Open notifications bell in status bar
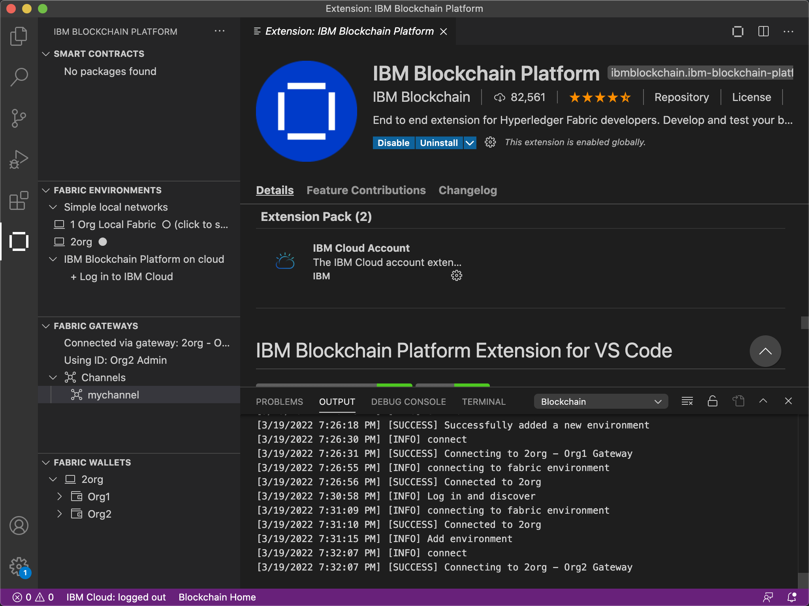This screenshot has height=606, width=809. coord(792,597)
